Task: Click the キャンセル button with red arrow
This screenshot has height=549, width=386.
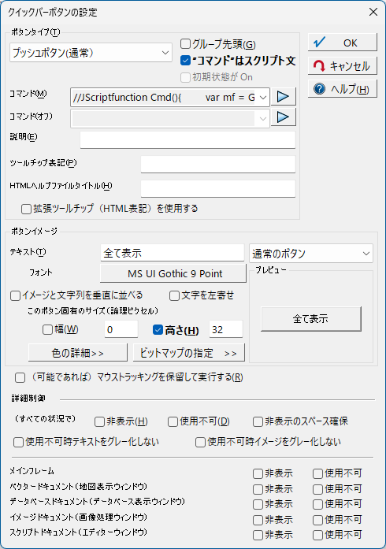Action: (342, 66)
